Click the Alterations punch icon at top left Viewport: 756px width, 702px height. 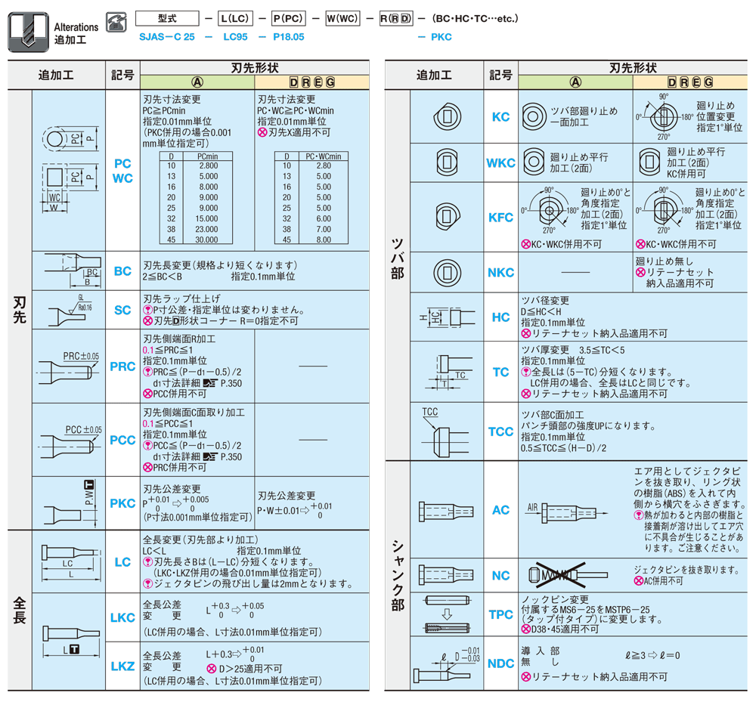tap(28, 29)
